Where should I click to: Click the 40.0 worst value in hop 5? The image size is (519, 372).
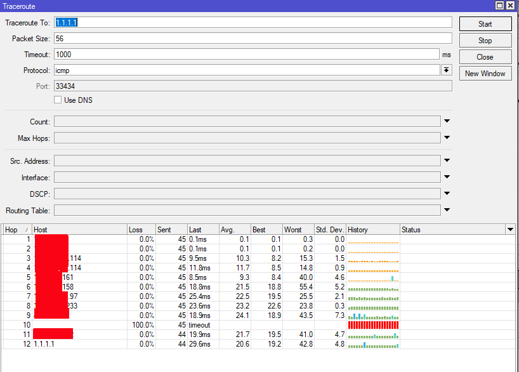pos(306,277)
